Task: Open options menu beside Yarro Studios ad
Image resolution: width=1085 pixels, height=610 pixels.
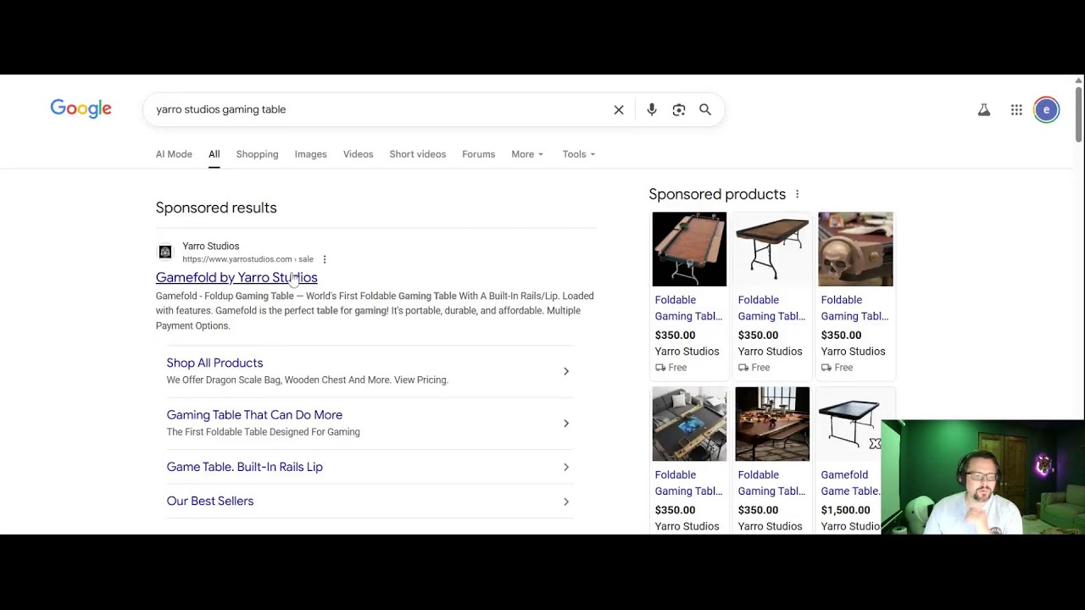Action: [x=325, y=259]
